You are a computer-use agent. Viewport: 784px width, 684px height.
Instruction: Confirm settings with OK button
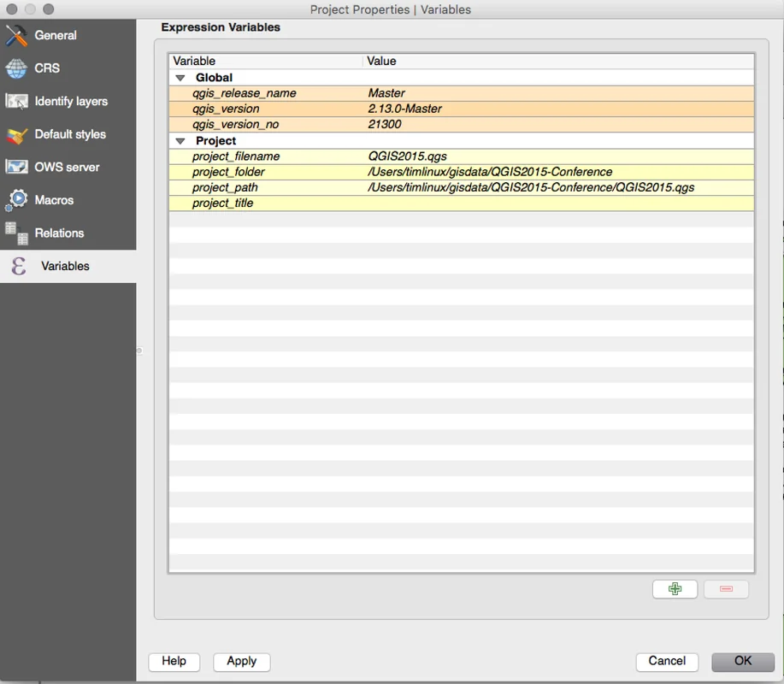(x=742, y=661)
